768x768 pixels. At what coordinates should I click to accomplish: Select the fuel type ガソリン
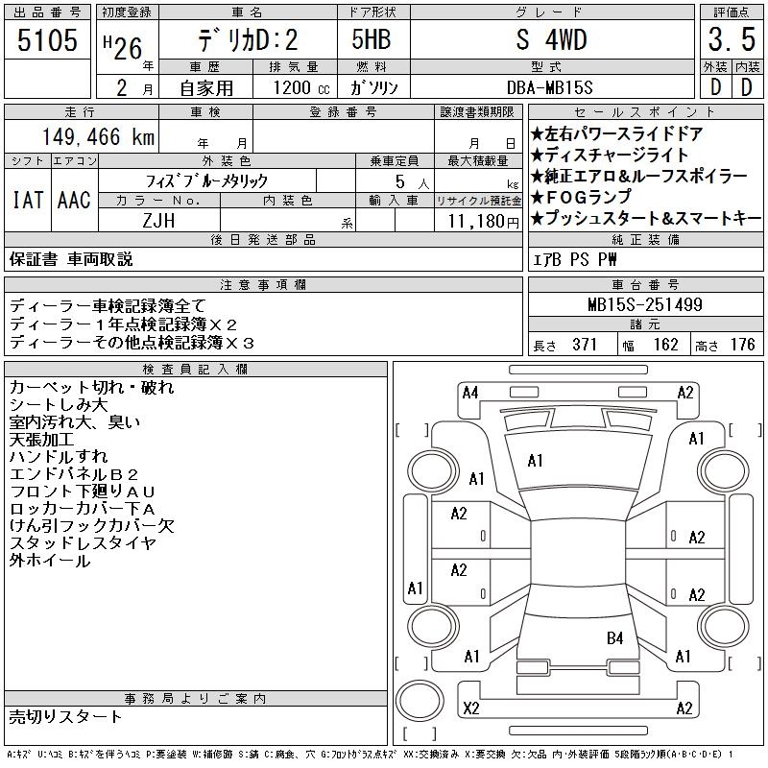pyautogui.click(x=373, y=87)
